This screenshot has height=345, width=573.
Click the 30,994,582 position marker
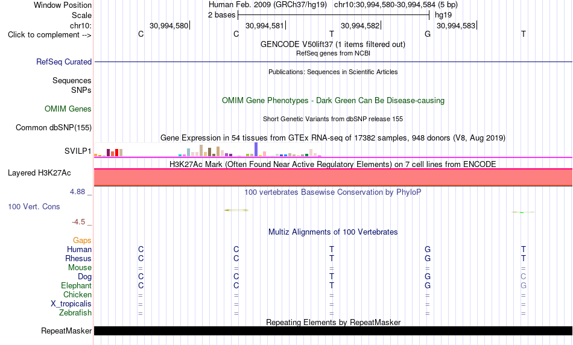(x=361, y=25)
